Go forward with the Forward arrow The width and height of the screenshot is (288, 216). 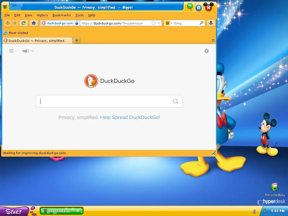[x=15, y=23]
